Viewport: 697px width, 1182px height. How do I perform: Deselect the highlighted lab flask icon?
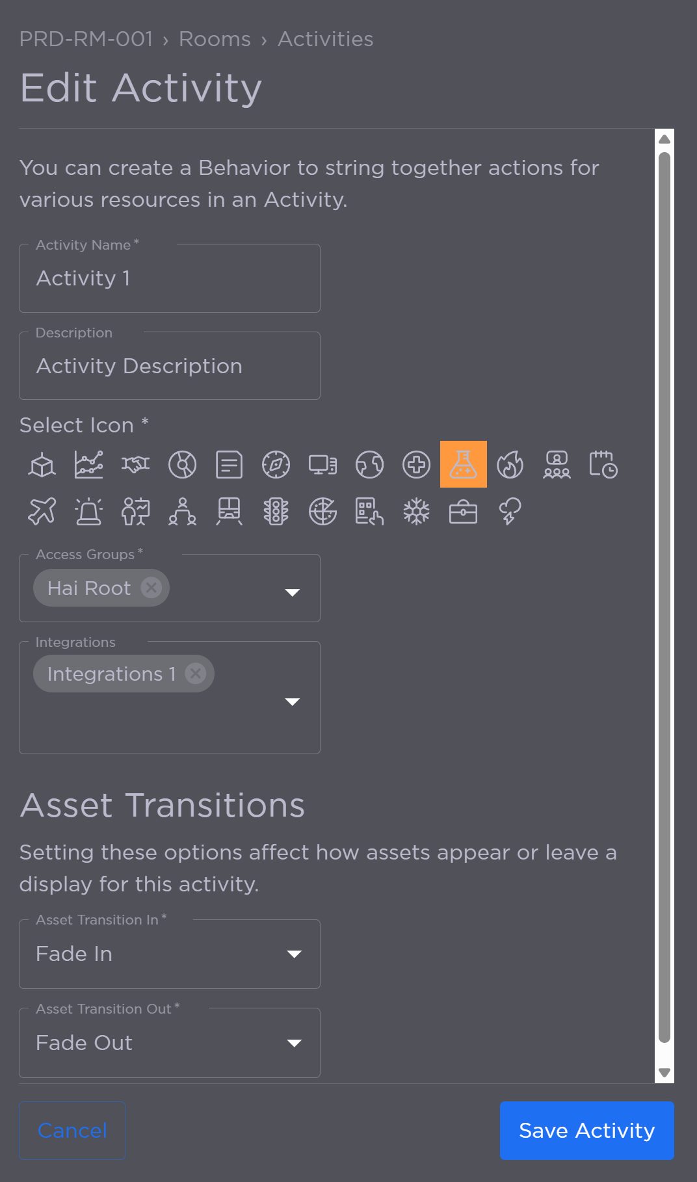[x=463, y=464]
